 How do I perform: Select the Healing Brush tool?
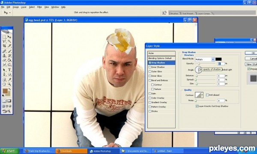click(4, 51)
